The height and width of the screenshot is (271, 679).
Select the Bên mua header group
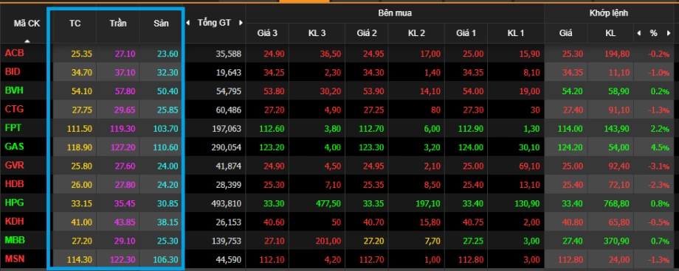(395, 13)
